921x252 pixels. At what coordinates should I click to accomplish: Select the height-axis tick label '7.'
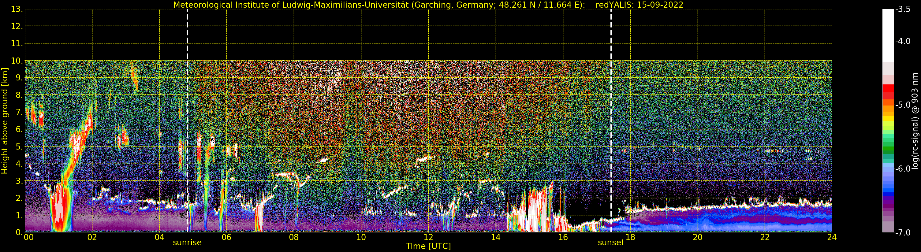click(x=19, y=112)
